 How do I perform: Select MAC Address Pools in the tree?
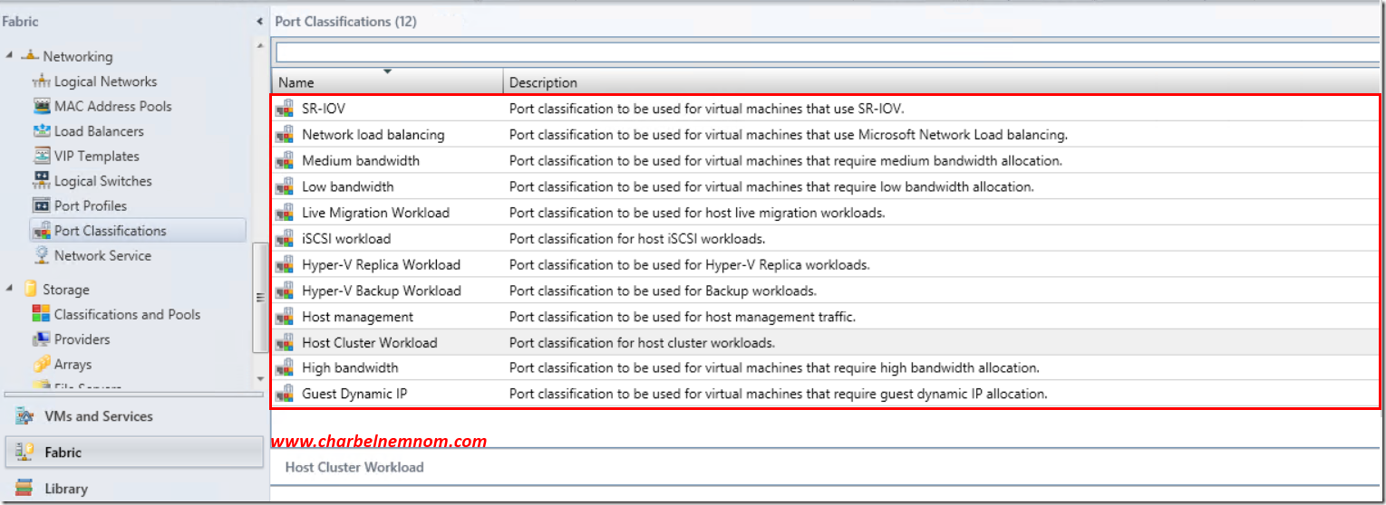tap(112, 106)
